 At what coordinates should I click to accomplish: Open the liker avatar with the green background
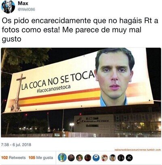pyautogui.click(x=79, y=158)
